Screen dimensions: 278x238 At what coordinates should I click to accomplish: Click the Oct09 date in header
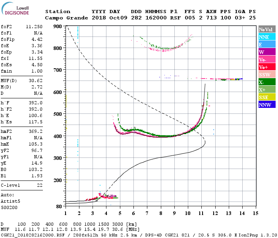(x=118, y=18)
